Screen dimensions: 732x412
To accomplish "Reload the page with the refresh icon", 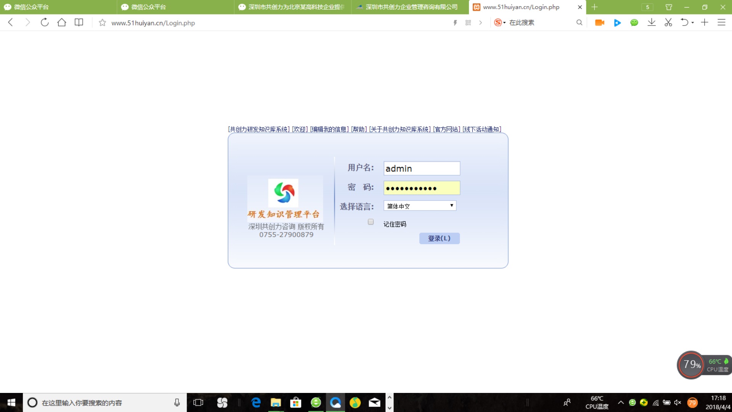I will pos(45,23).
